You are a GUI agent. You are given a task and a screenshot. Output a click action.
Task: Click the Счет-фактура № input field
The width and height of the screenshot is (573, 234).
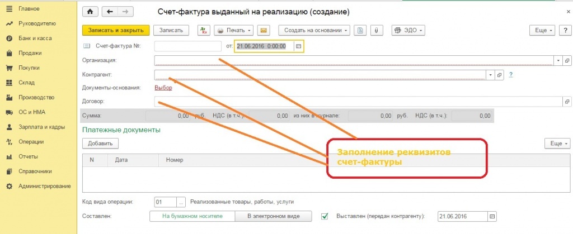pyautogui.click(x=188, y=46)
